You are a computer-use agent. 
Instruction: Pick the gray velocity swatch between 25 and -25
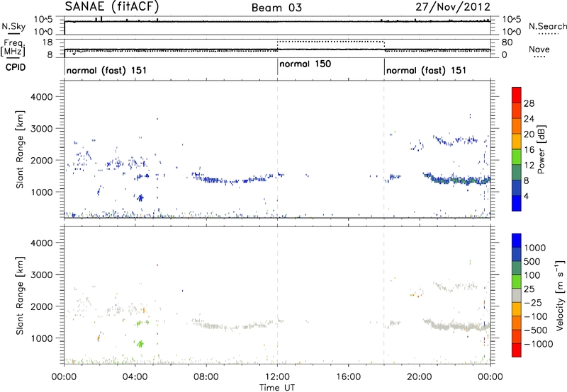(517, 295)
